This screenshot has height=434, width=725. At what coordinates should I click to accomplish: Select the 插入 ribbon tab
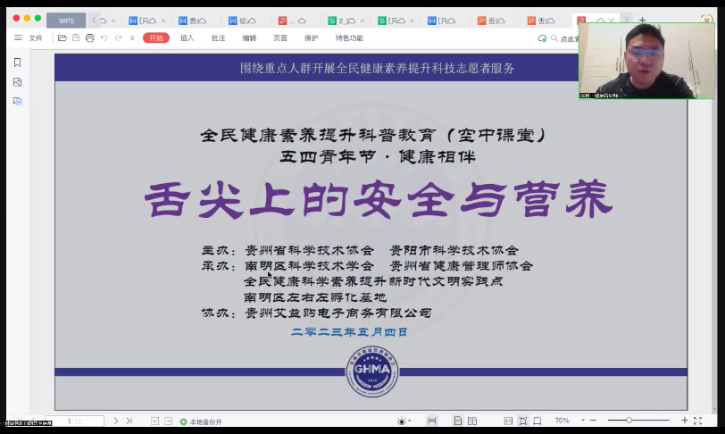187,38
